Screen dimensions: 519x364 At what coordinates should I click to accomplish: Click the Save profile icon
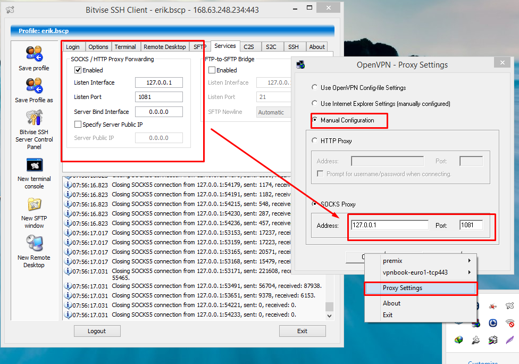pyautogui.click(x=34, y=54)
